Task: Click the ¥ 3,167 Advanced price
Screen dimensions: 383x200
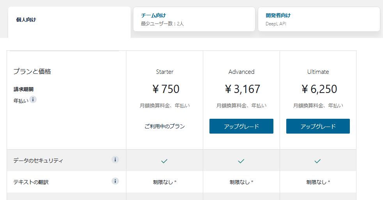Action: click(x=242, y=89)
